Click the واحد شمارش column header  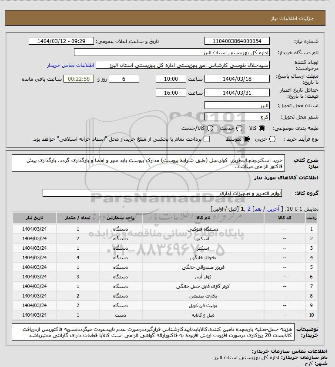click(x=121, y=218)
